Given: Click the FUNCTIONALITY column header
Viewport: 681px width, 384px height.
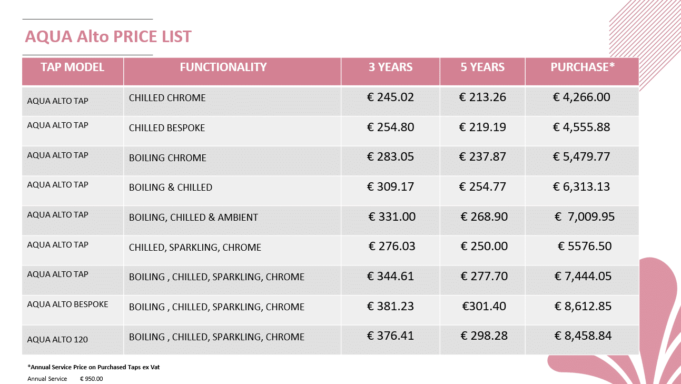Looking at the screenshot, I should [x=232, y=71].
